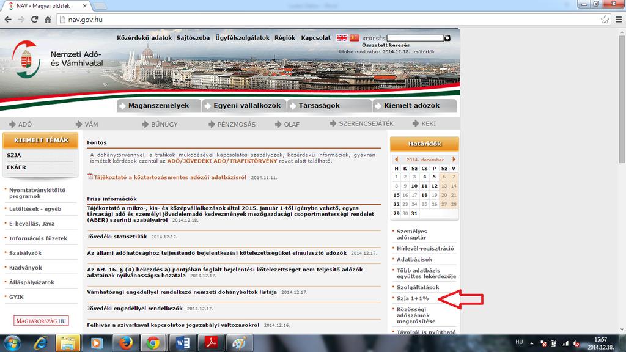Open the Egyéni vállalkozók tab
Viewport: 626px width, 352px height.
click(244, 106)
